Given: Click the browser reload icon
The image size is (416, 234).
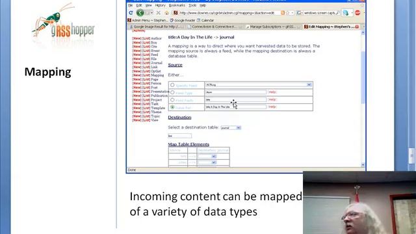Looking at the screenshot, I should [x=131, y=13].
